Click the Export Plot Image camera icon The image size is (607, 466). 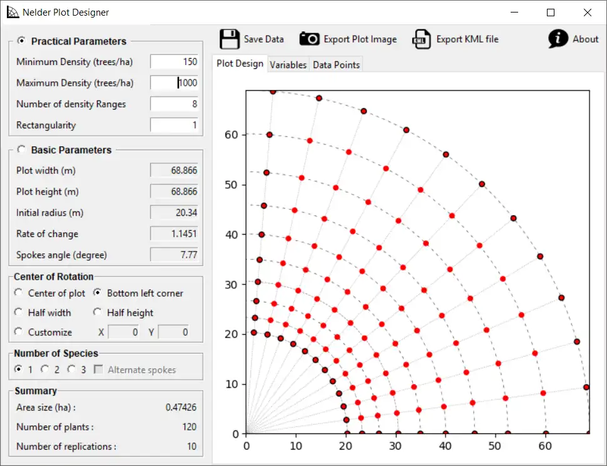pyautogui.click(x=309, y=39)
